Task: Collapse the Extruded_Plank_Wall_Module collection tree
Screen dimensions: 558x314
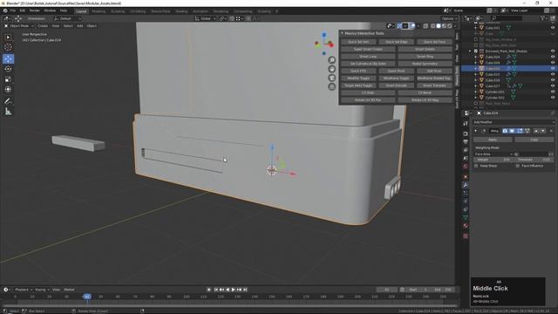Action: 470,51
